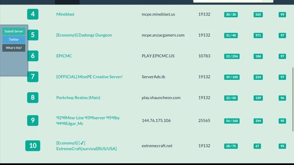The image size is (294, 165).
Task: Click the 294 votes badge
Action: coord(258,121)
